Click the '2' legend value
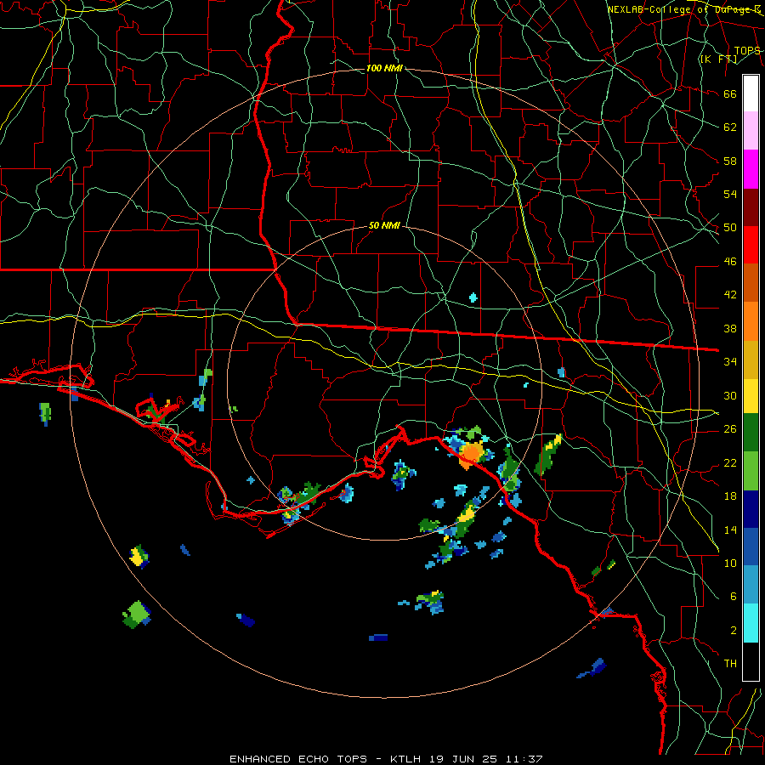Viewport: 765px width, 765px height. 734,630
